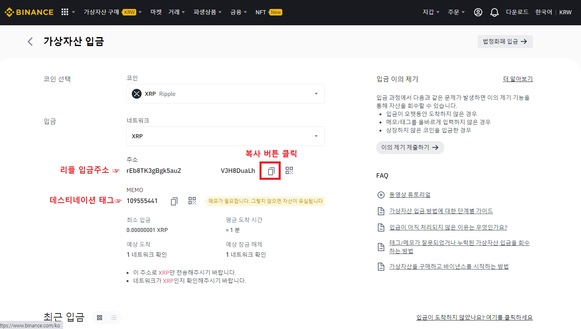581x329 pixels.
Task: Expand the 파생상품 menu
Action: (208, 12)
